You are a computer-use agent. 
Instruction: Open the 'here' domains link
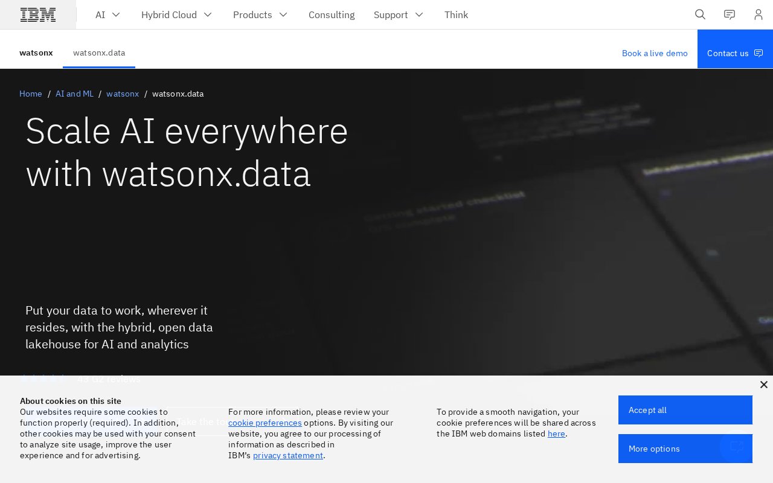click(x=556, y=433)
